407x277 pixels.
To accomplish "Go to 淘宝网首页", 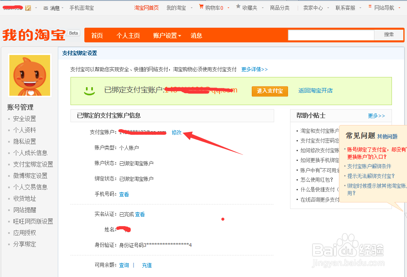I will pos(146,8).
